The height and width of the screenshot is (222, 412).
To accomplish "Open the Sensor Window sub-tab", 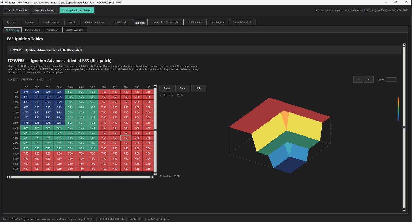I will pyautogui.click(x=74, y=30).
